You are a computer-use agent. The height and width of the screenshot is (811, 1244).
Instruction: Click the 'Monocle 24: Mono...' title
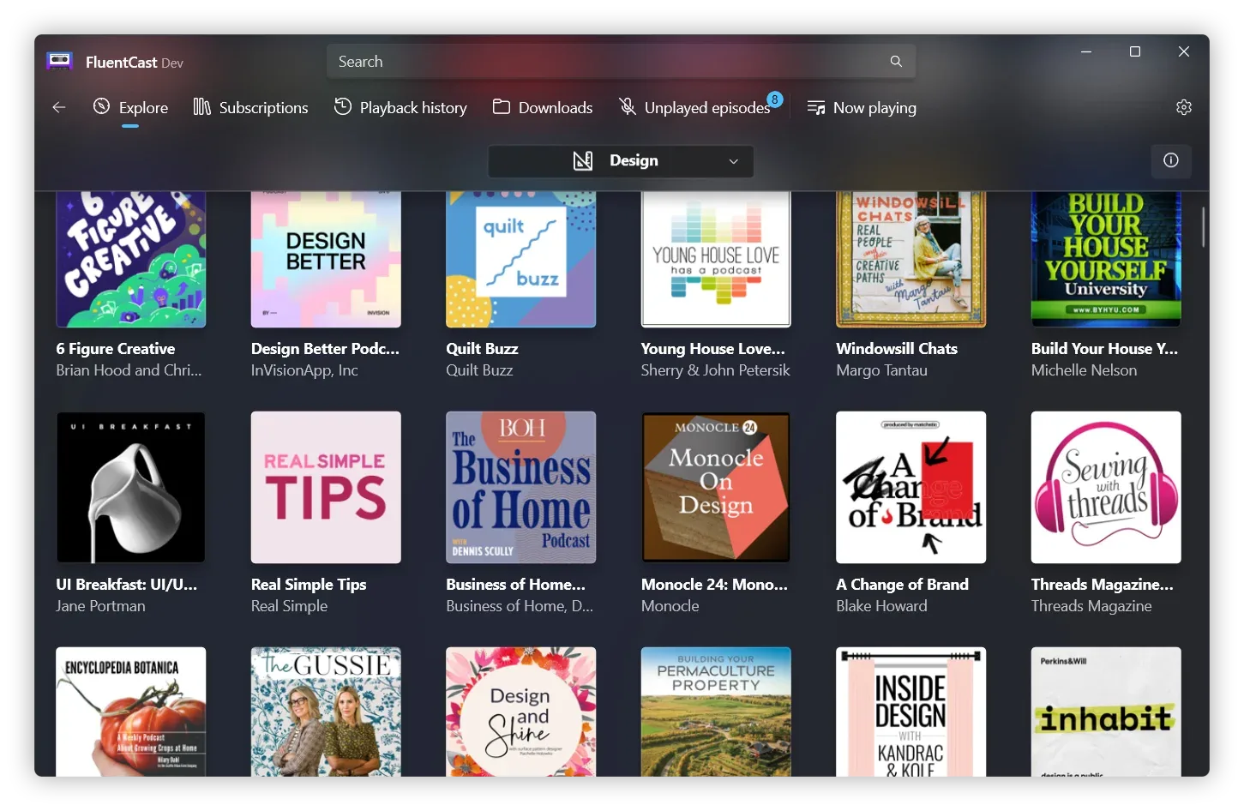point(714,585)
